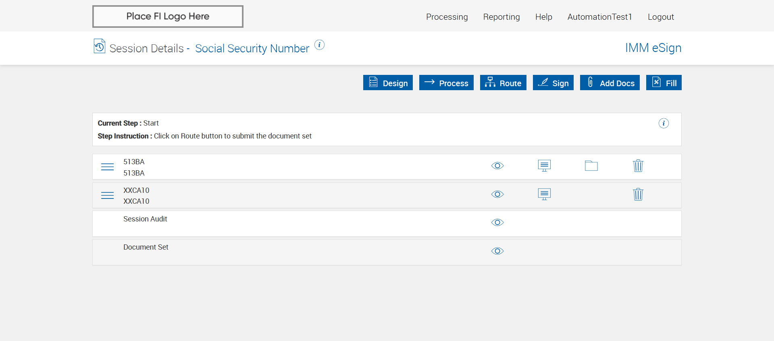Image resolution: width=774 pixels, height=341 pixels.
Task: Delete the XXCA10 document with trash icon
Action: 638,194
